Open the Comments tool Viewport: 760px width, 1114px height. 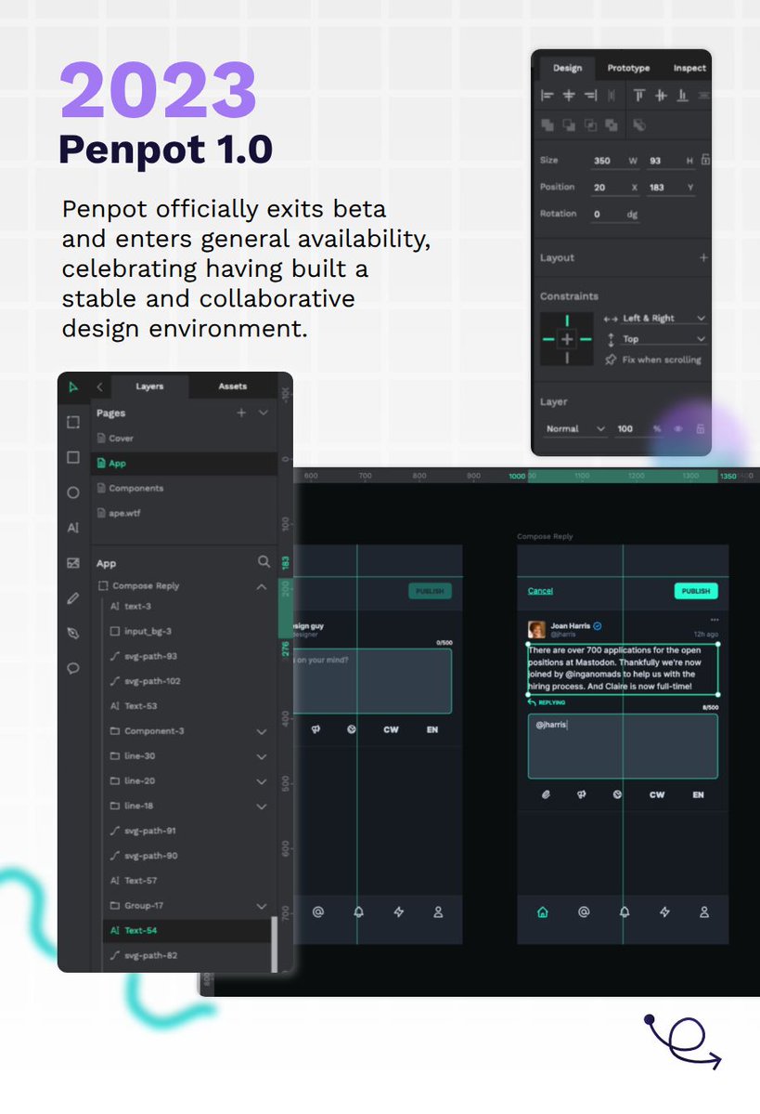point(73,669)
